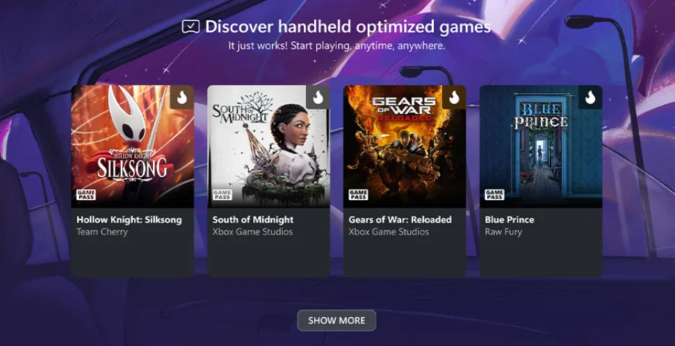This screenshot has width=675, height=346.
Task: Click Team Cherry publisher name
Action: tap(102, 232)
